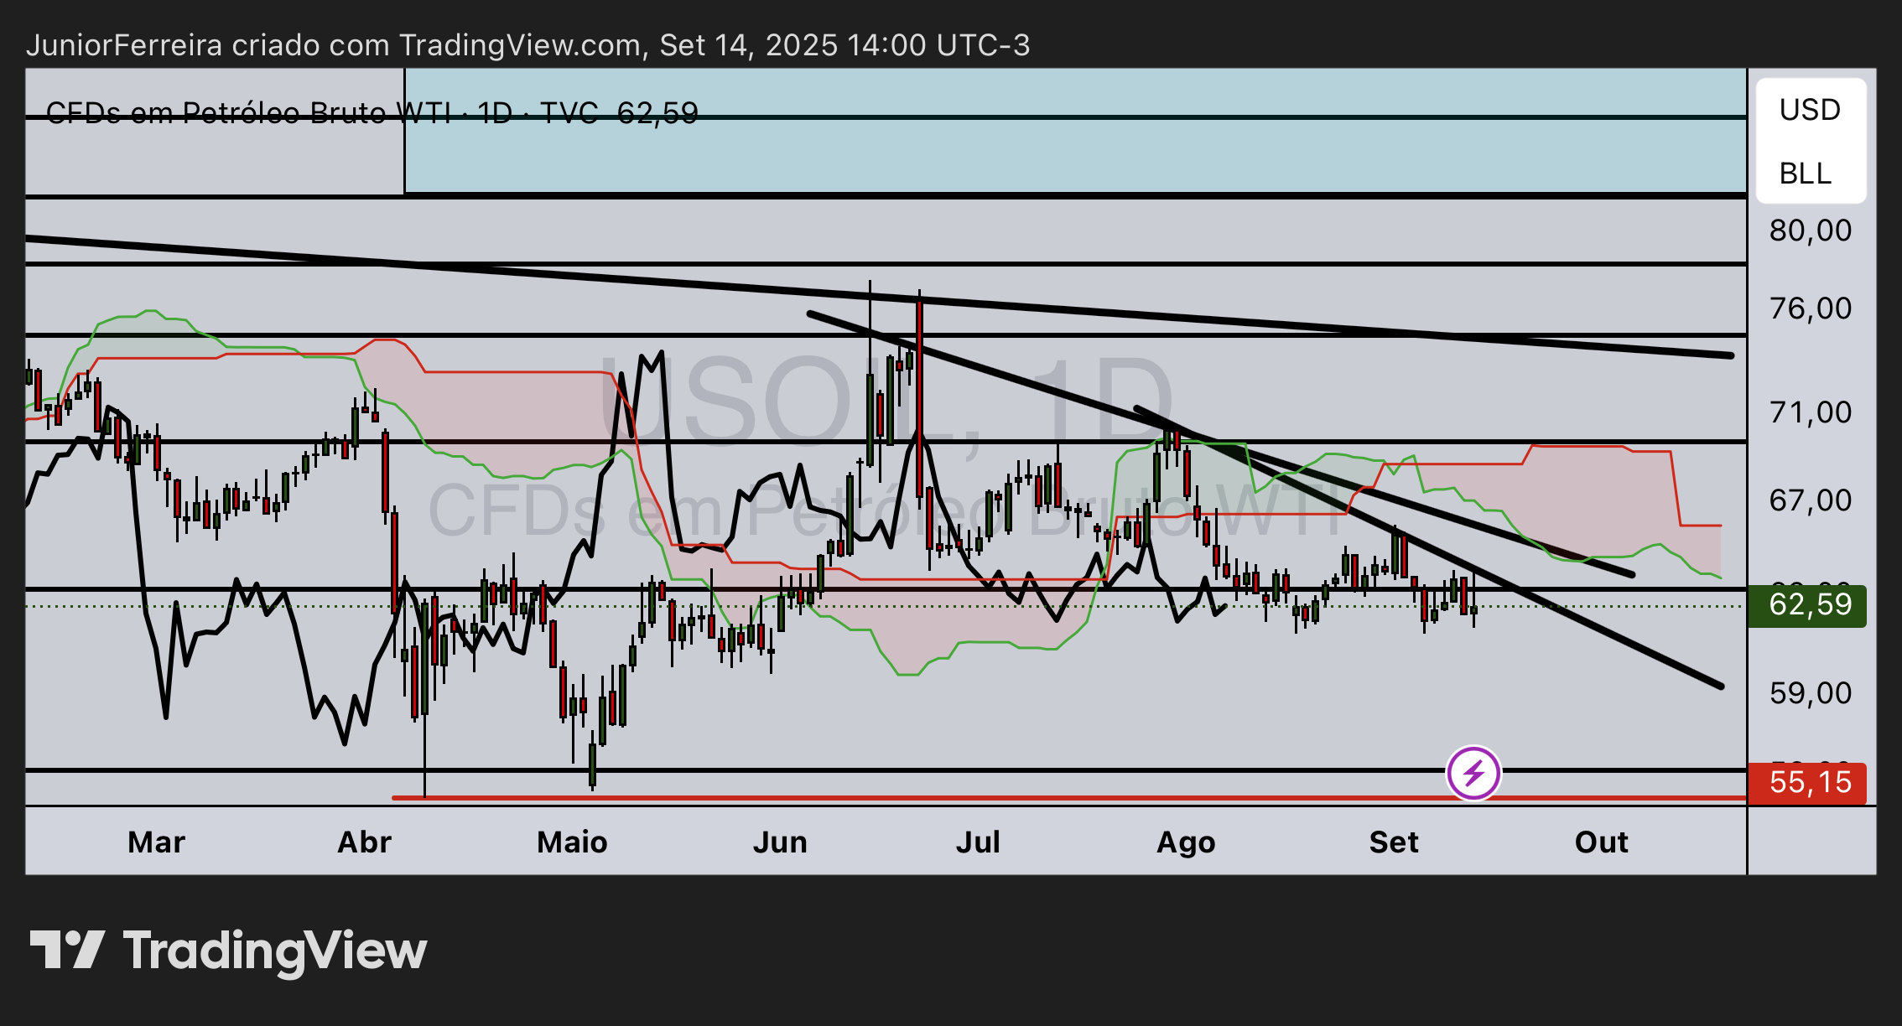Click the Set label on time axis
This screenshot has width=1902, height=1026.
click(x=1394, y=842)
